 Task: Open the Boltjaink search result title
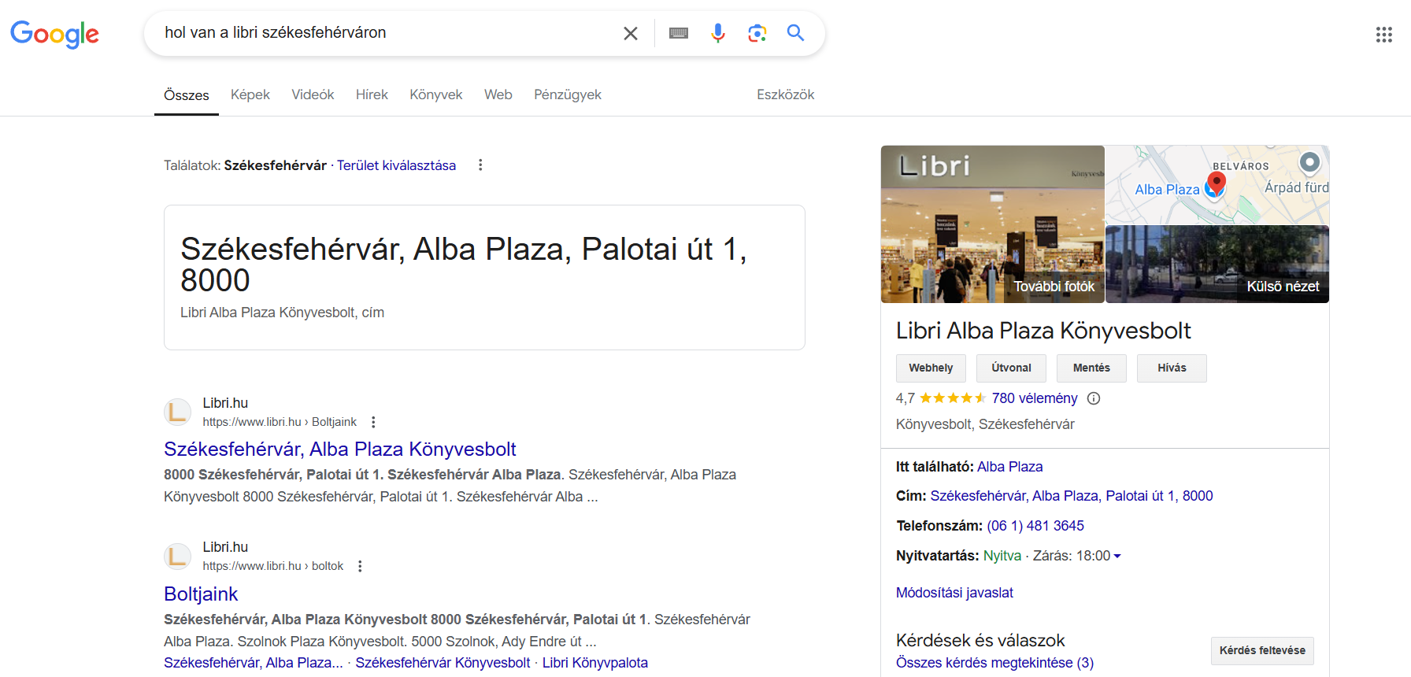(x=201, y=594)
